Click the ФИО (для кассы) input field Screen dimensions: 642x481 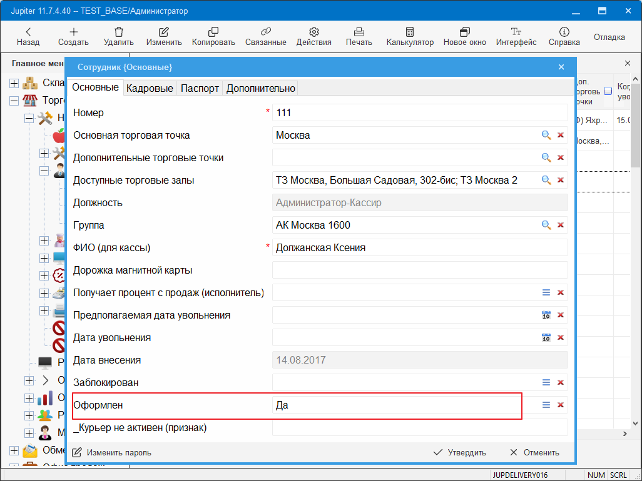click(419, 248)
